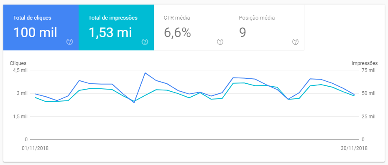This screenshot has height=165, width=388.
Task: Click the 100 mil clicks value
Action: [x=35, y=32]
